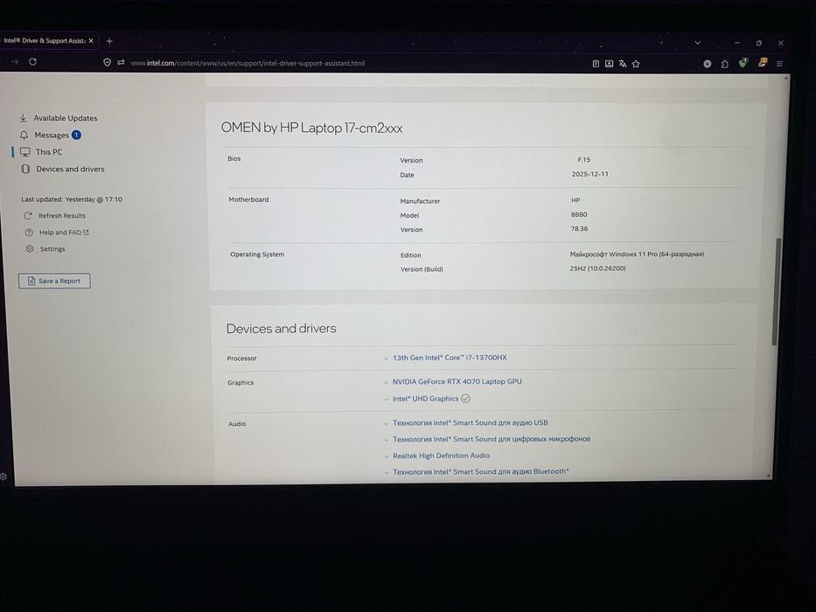Click the translate page icon
Screen dimensions: 816x612
point(623,64)
